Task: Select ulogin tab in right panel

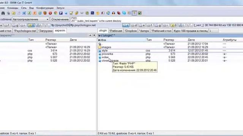Action: tap(103, 31)
